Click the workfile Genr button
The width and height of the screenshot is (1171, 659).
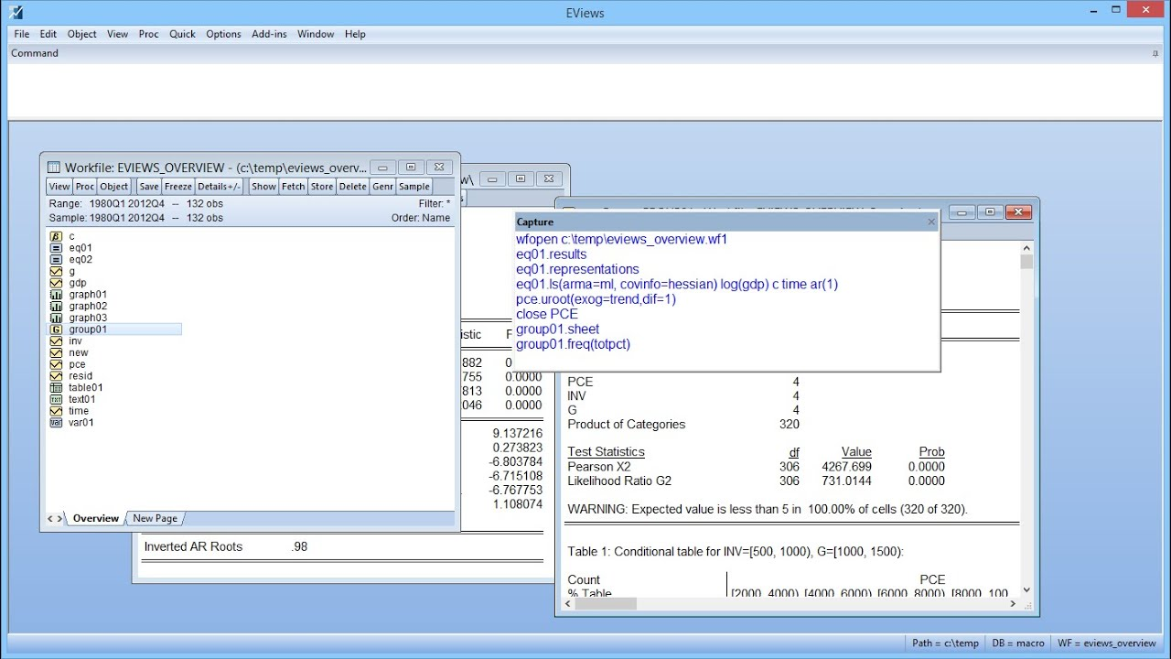(382, 187)
